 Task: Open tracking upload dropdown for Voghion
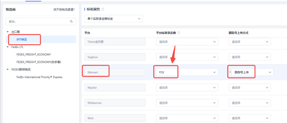pos(250,57)
